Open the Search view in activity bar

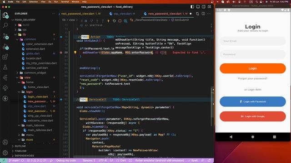click(5, 25)
